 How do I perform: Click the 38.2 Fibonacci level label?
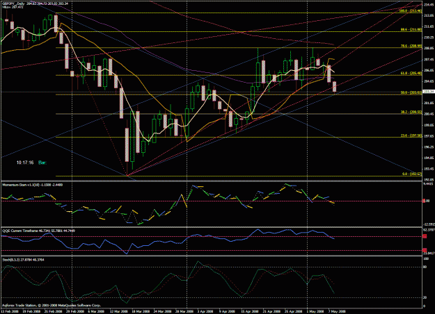pyautogui.click(x=411, y=112)
